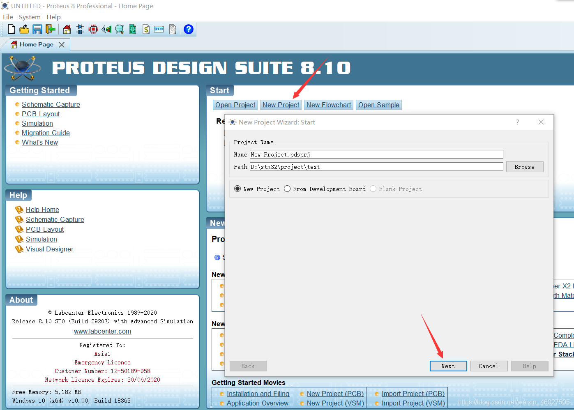Click the book icon beside Help Home
The width and height of the screenshot is (574, 410).
[x=19, y=210]
